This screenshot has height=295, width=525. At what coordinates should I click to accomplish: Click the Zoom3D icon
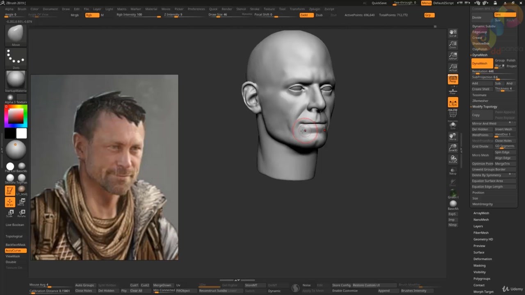tap(453, 148)
